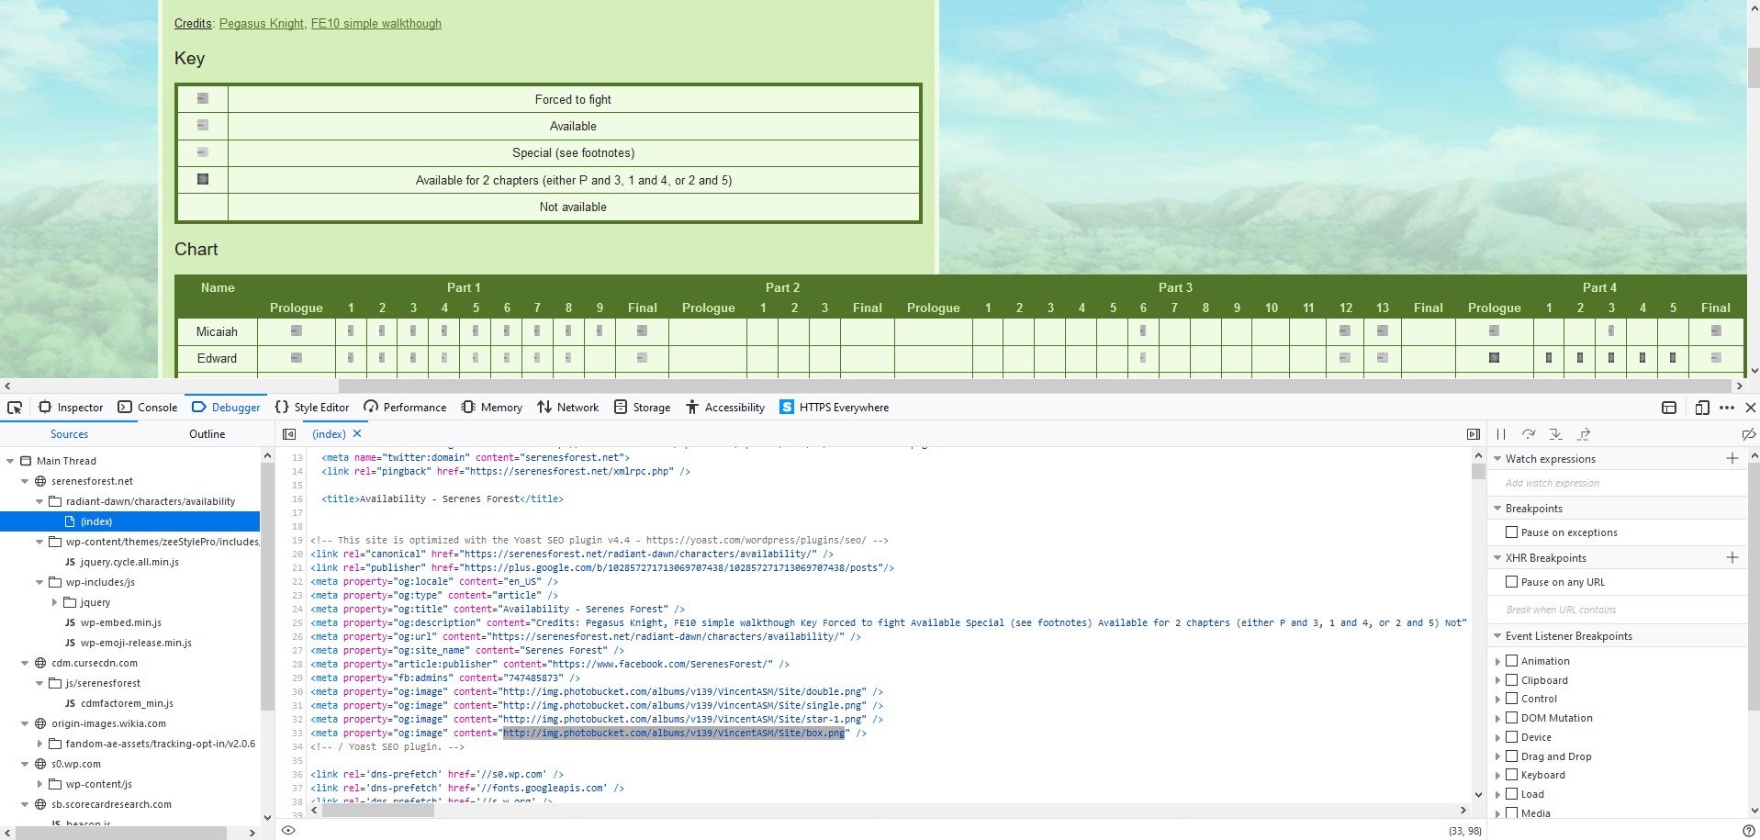Expand the Animation event listener breakpoints
Image resolution: width=1760 pixels, height=840 pixels.
click(x=1498, y=660)
